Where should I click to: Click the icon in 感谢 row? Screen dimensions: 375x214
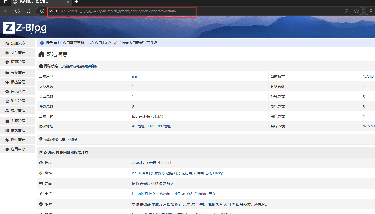(x=41, y=204)
